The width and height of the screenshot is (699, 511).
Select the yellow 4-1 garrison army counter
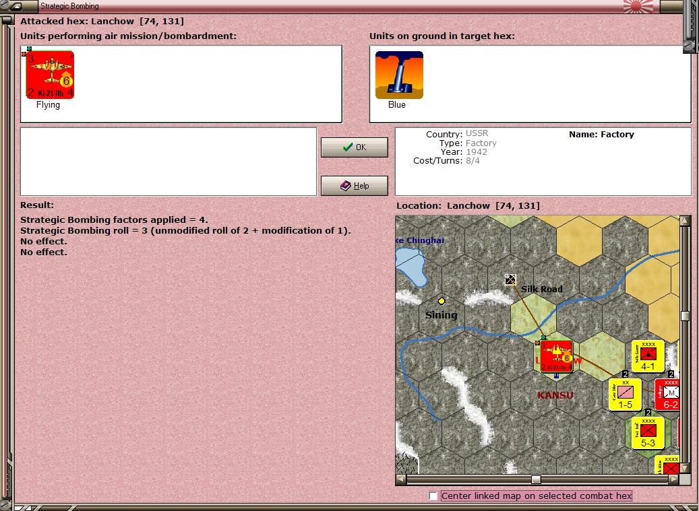(x=648, y=356)
